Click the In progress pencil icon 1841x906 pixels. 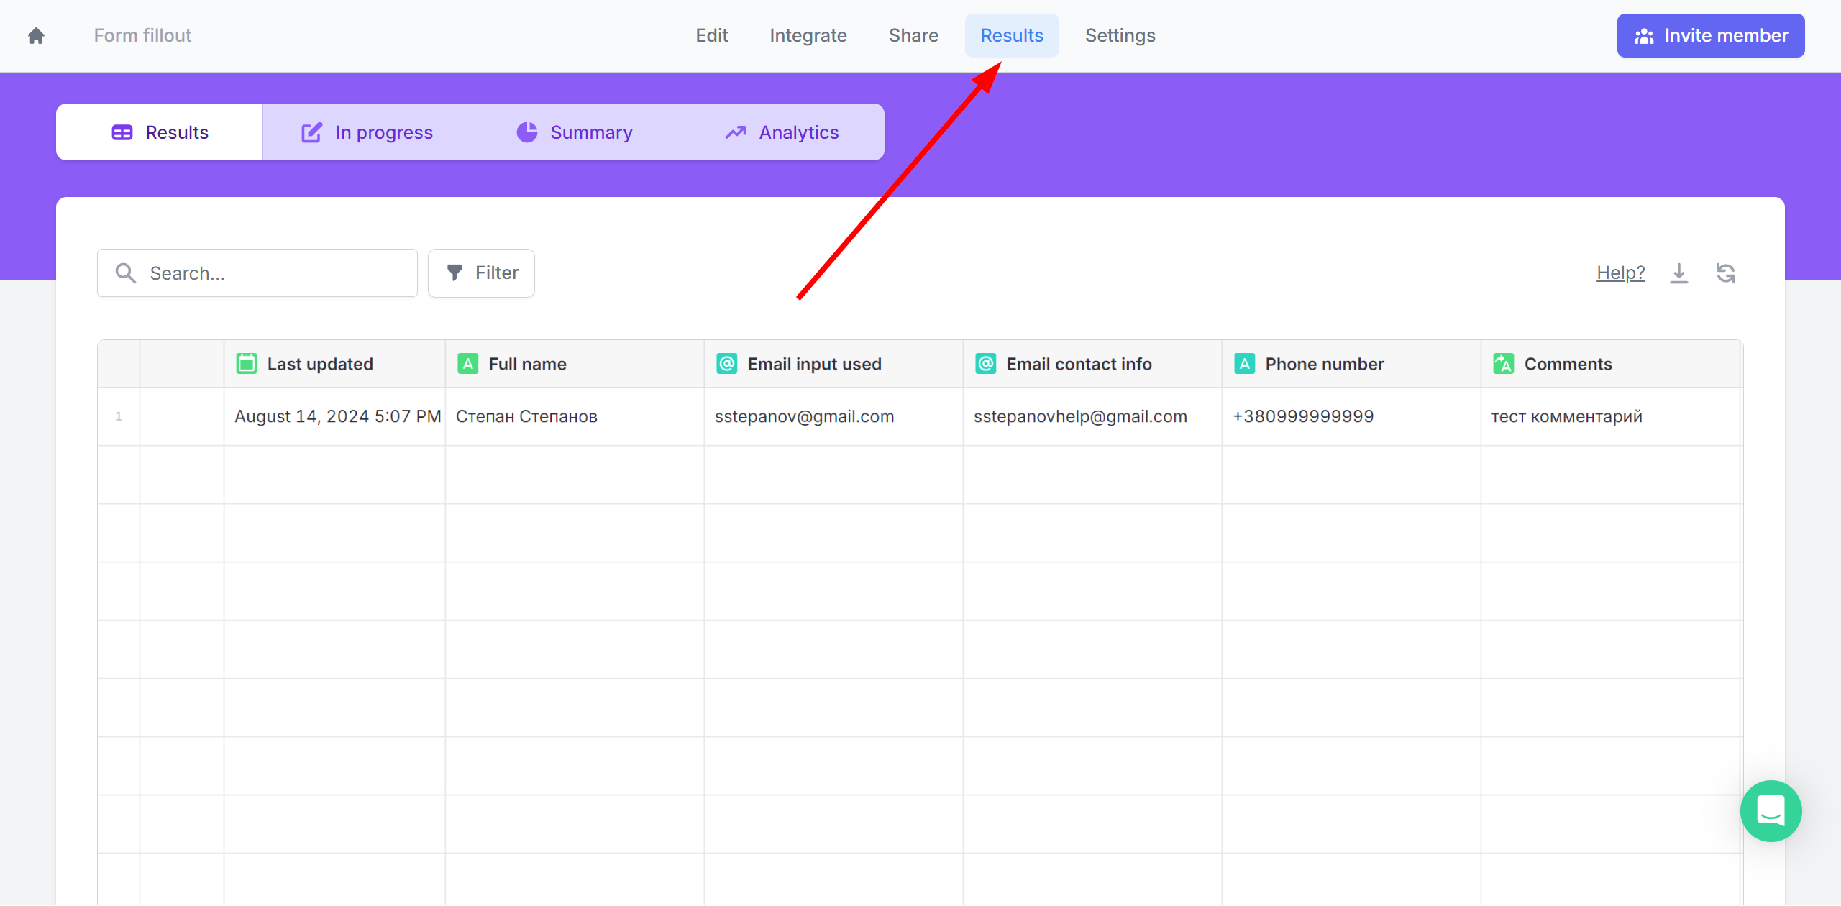(x=310, y=132)
